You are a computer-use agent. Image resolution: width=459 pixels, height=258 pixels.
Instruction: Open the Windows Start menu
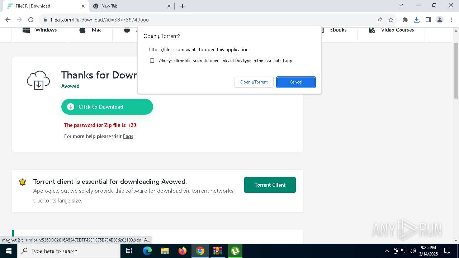coord(9,251)
